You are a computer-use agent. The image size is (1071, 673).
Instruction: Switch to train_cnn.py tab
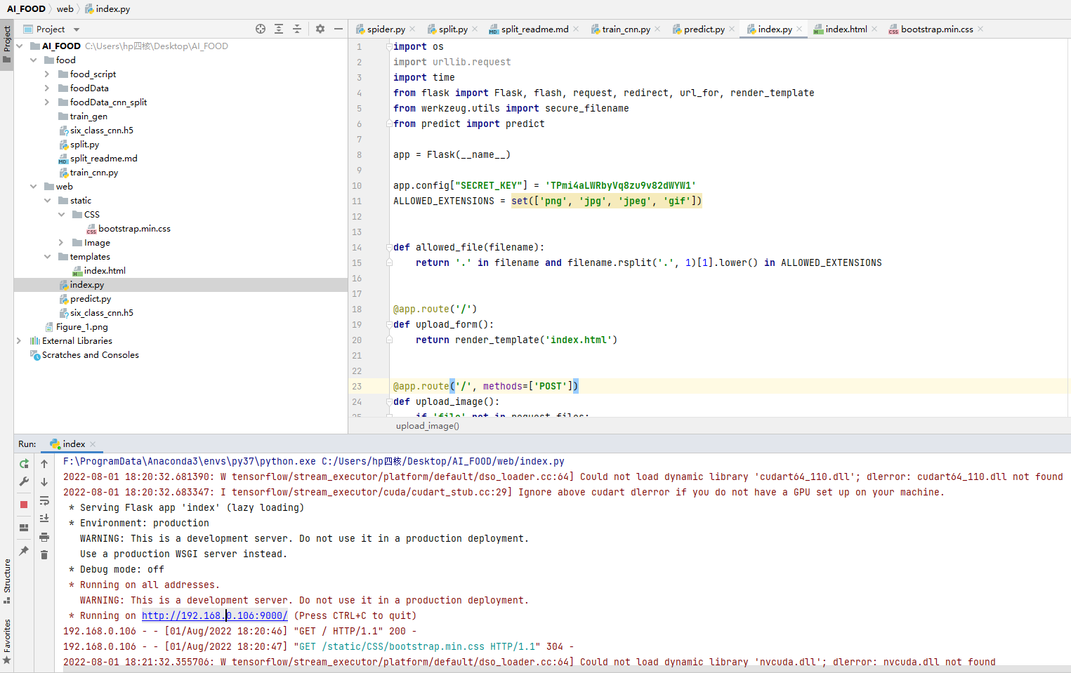626,29
